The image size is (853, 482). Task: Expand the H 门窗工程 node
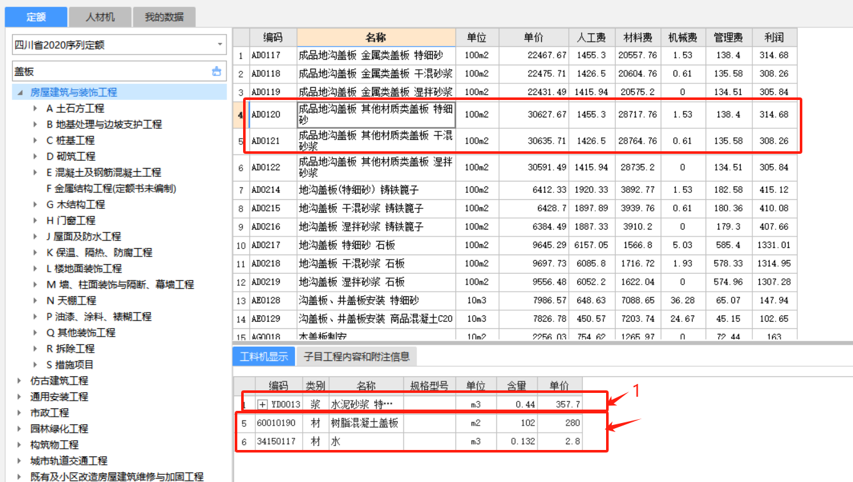pos(36,220)
